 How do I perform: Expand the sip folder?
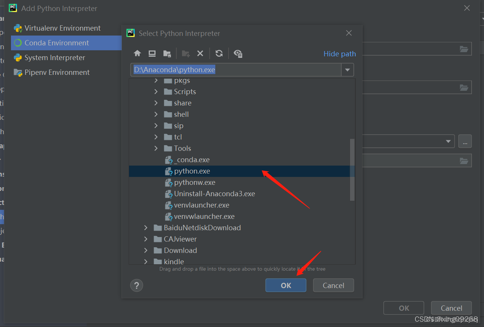click(x=156, y=126)
